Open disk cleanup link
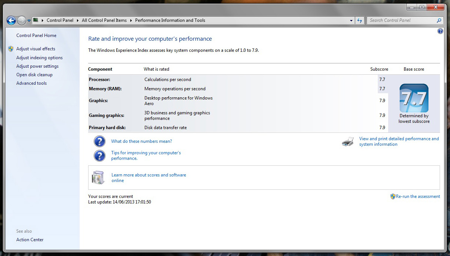 34,75
